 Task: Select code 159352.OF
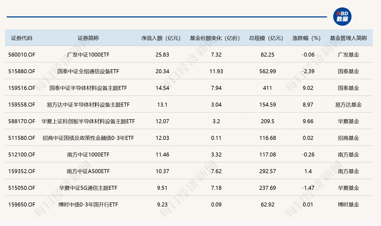tap(22, 171)
